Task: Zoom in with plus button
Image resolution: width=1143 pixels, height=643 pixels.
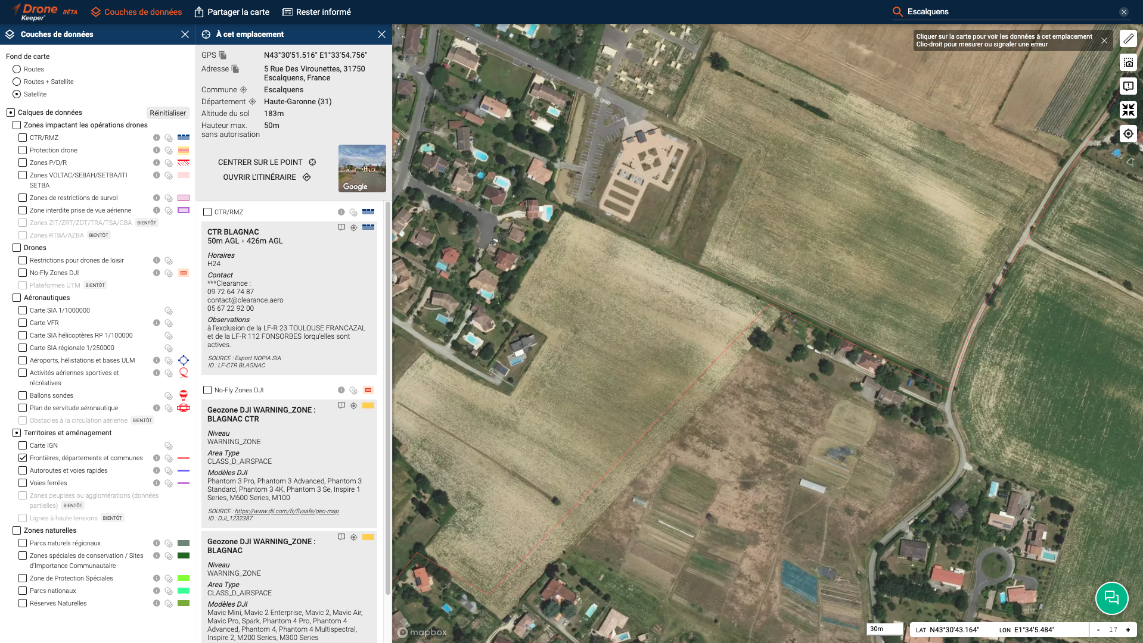Action: pos(1128,629)
